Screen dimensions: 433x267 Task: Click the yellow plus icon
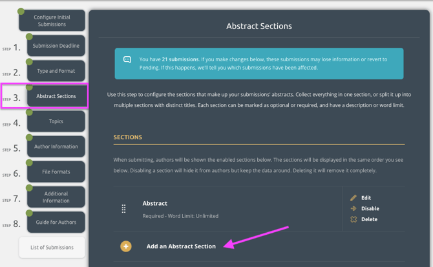pyautogui.click(x=126, y=246)
